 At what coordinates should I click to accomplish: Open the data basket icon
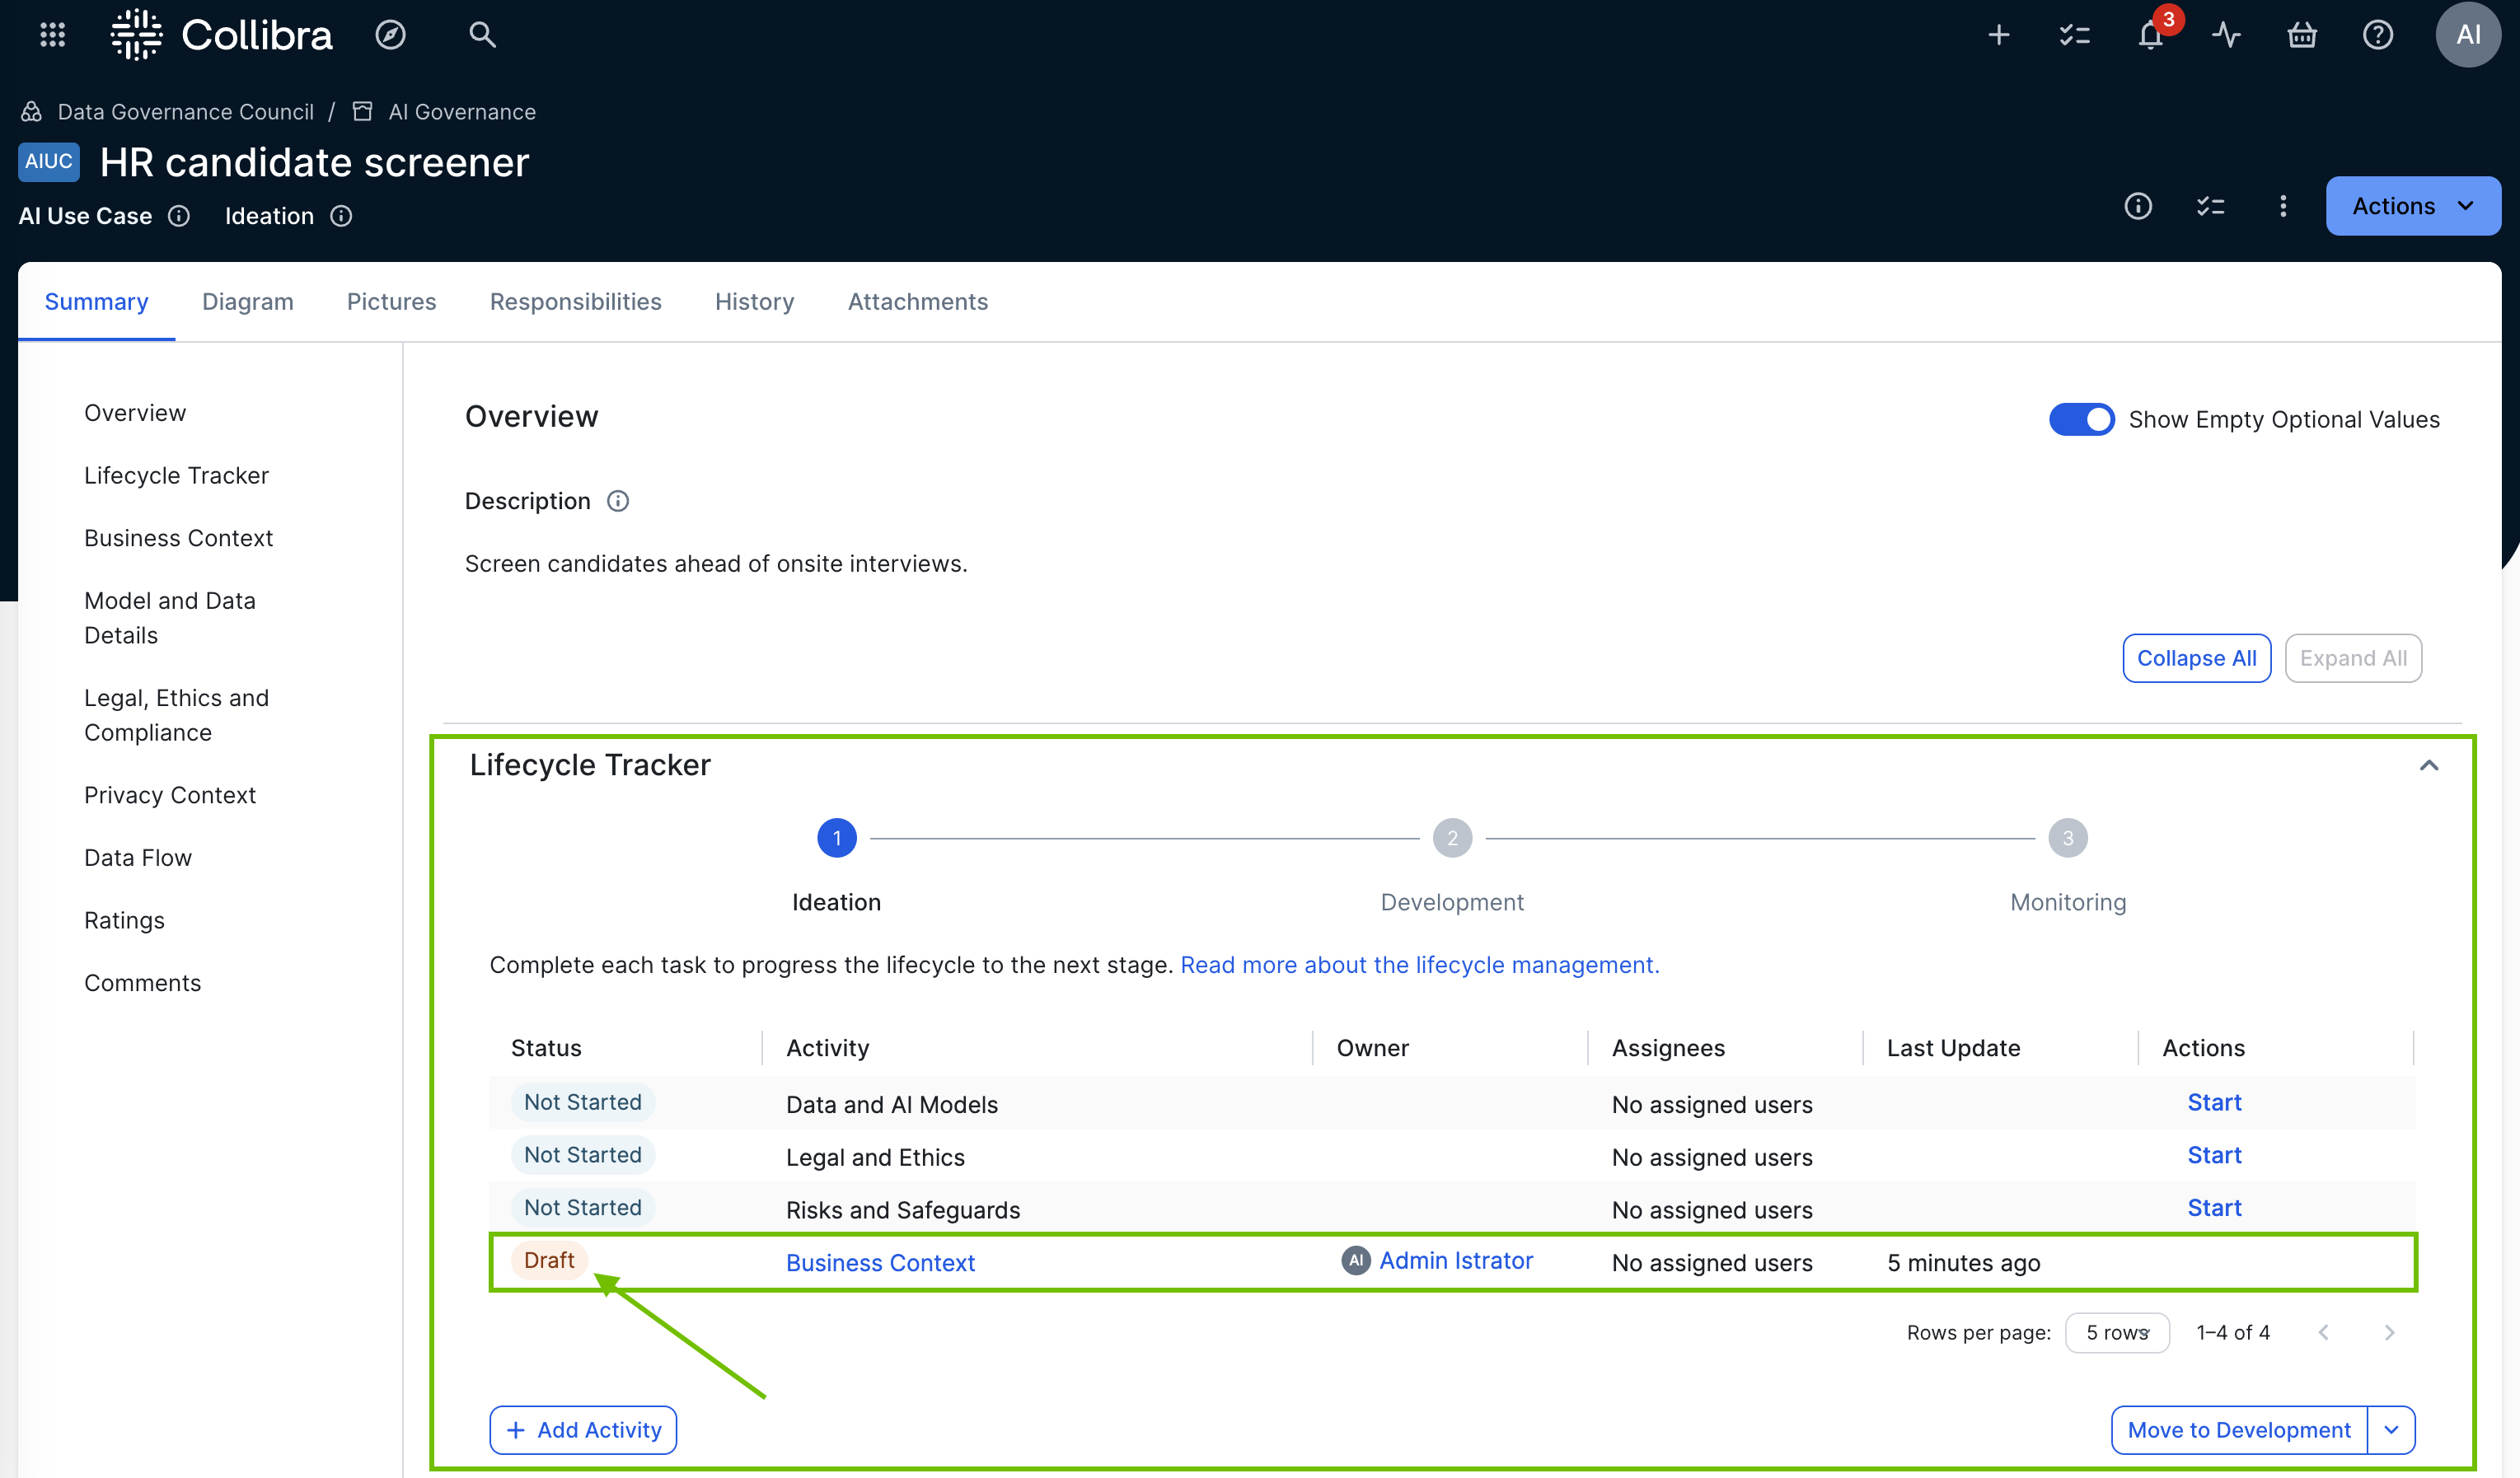[x=2302, y=35]
